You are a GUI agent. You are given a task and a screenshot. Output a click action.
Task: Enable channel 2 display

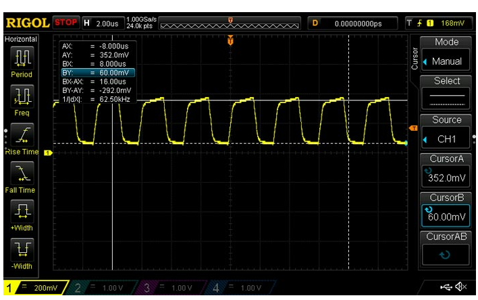click(101, 288)
